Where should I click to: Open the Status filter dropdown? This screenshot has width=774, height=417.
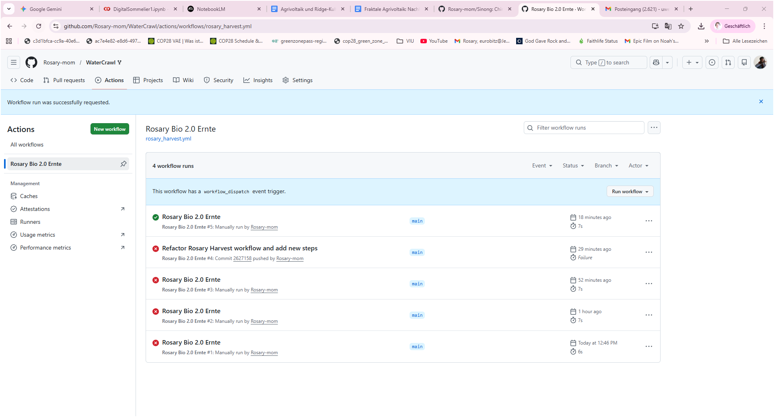pyautogui.click(x=573, y=165)
